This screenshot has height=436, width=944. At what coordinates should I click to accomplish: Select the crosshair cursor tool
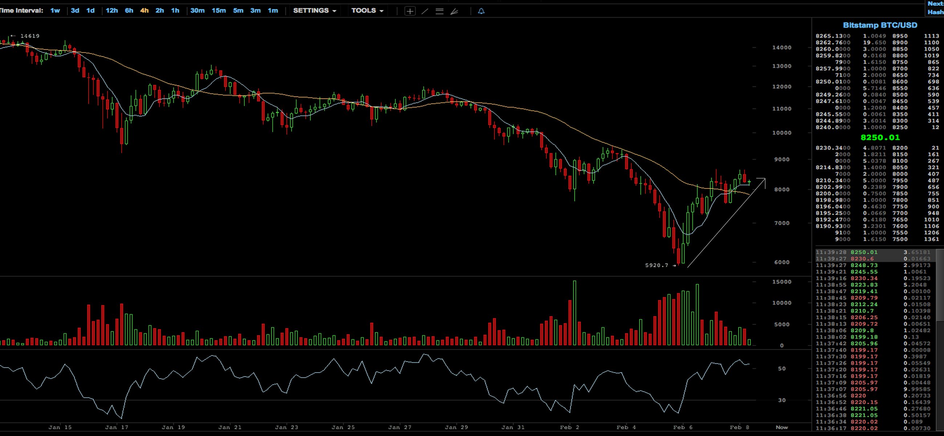(410, 11)
